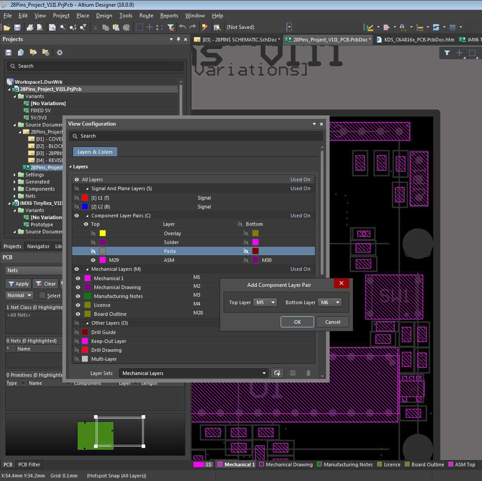Viewport: 482px width, 481px height.
Task: Click the Open Document folder icon
Action: [x=7, y=27]
